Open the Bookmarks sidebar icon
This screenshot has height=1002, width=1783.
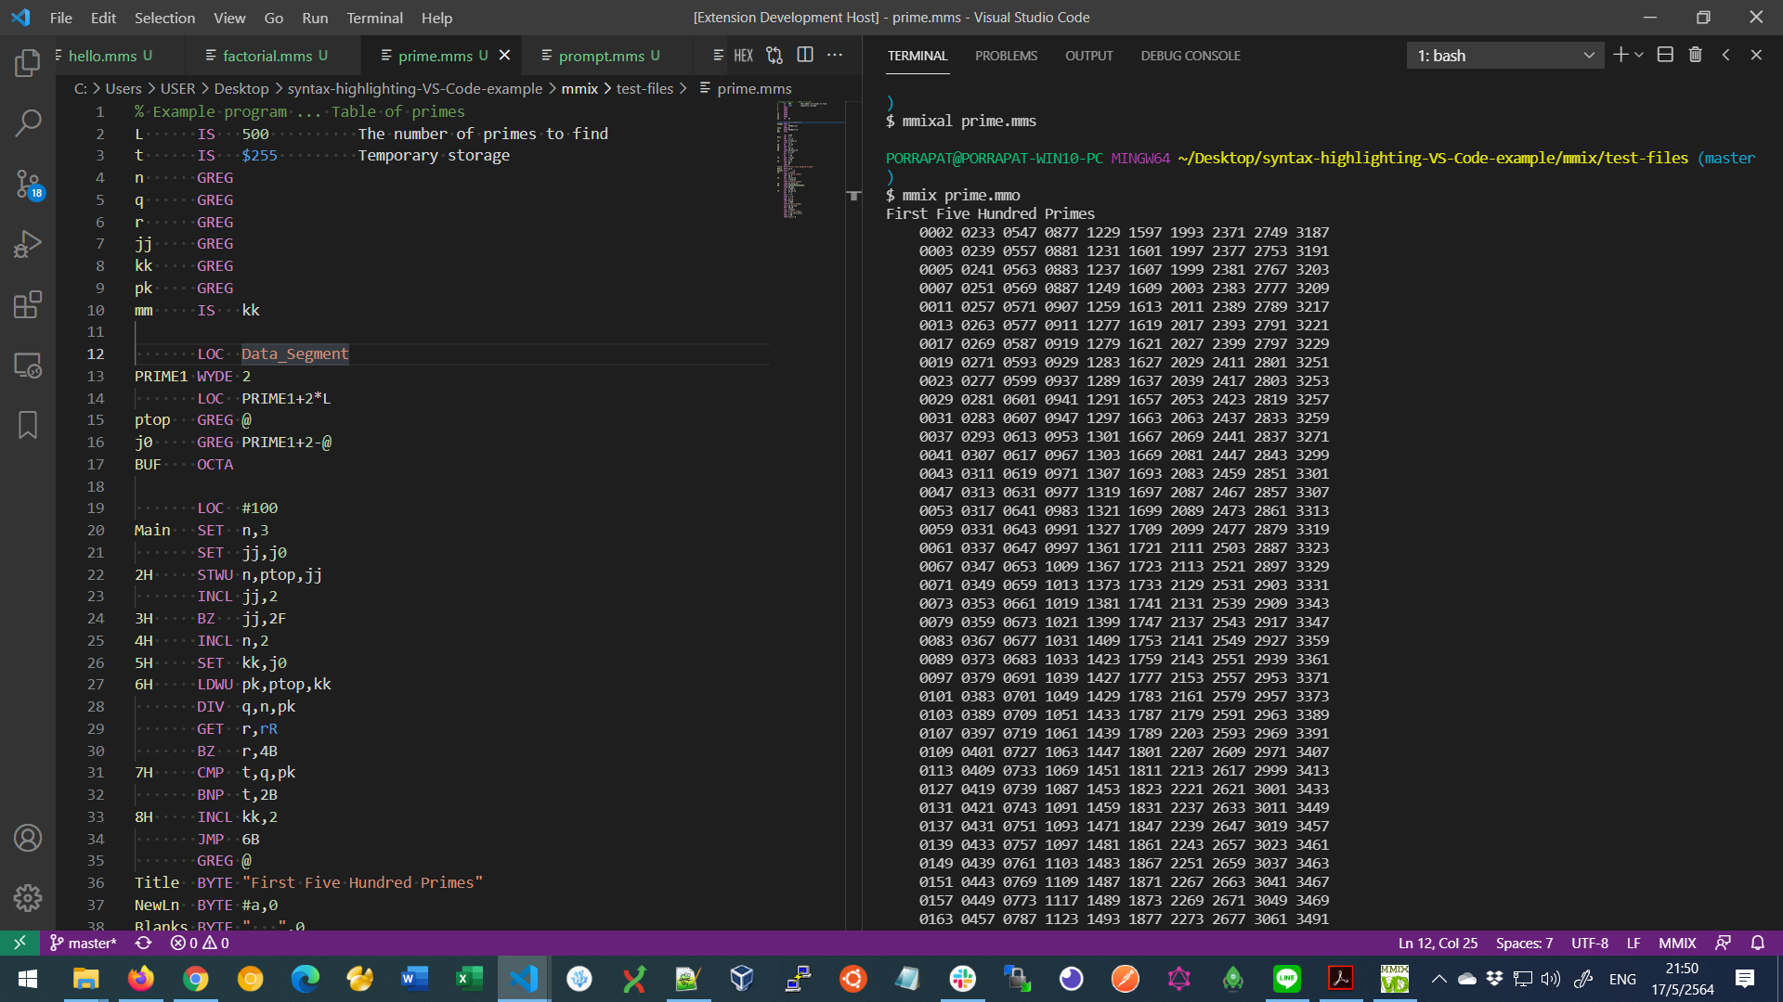[28, 425]
